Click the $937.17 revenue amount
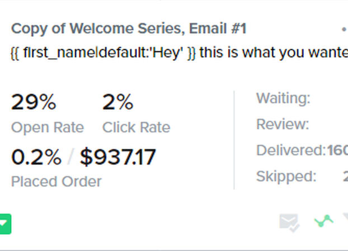This screenshot has width=348, height=251. click(117, 158)
